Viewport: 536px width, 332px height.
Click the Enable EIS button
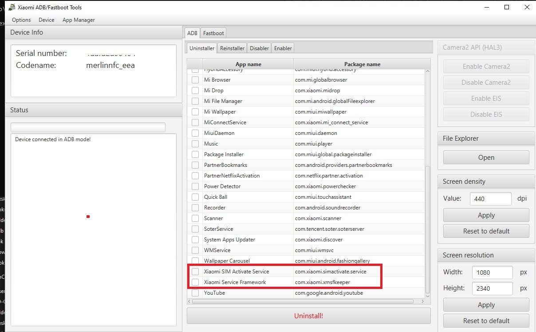(x=486, y=99)
